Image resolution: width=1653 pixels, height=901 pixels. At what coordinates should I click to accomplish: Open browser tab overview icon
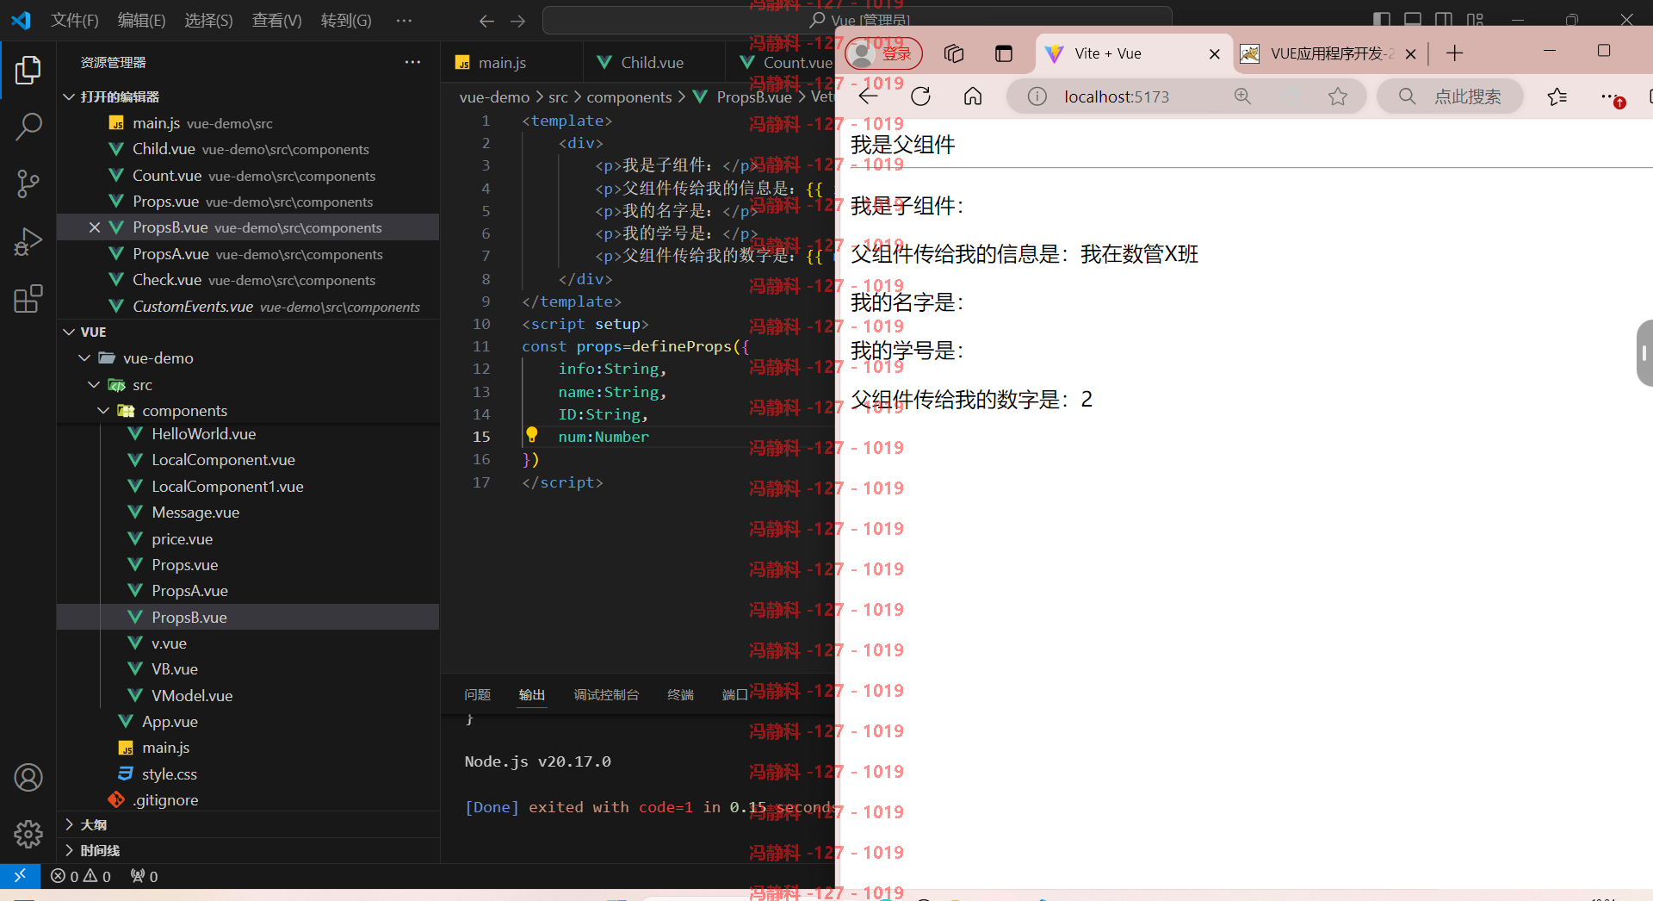[954, 53]
